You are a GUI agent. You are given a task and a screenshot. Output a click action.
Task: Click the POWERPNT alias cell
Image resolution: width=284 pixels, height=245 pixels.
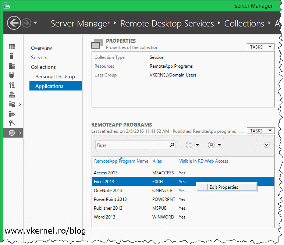[x=164, y=199]
